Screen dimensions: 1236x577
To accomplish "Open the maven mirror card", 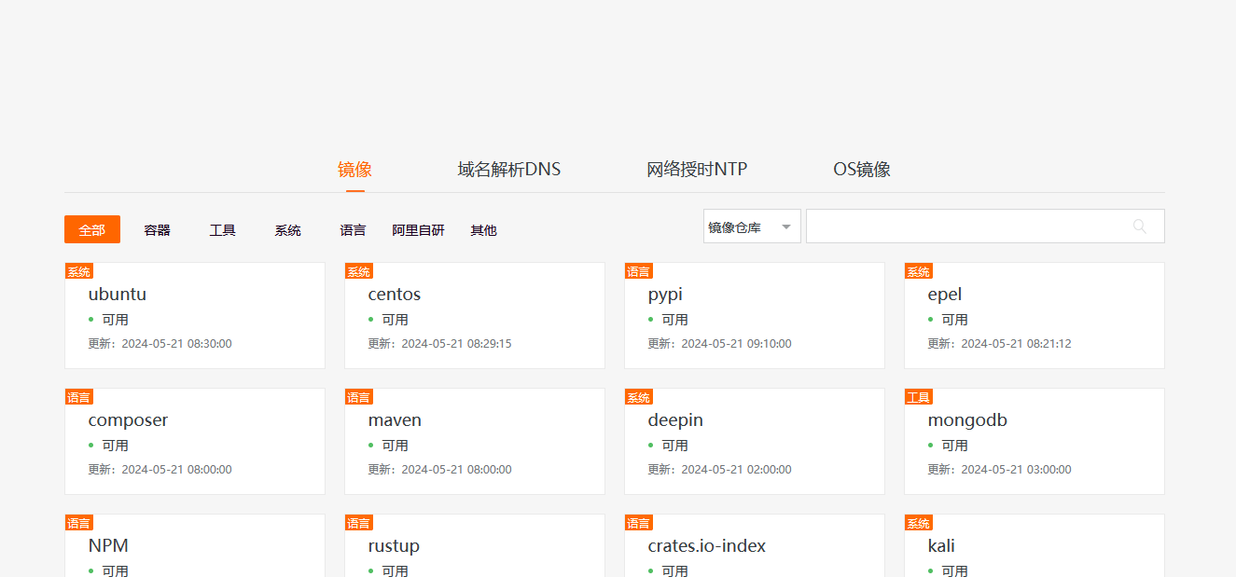I will (475, 441).
